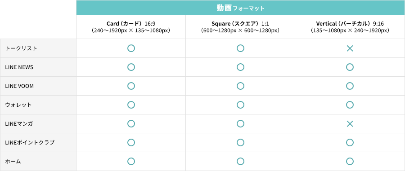
Task: Select the Square (スクエア) 1:1 column header
Action: click(240, 27)
